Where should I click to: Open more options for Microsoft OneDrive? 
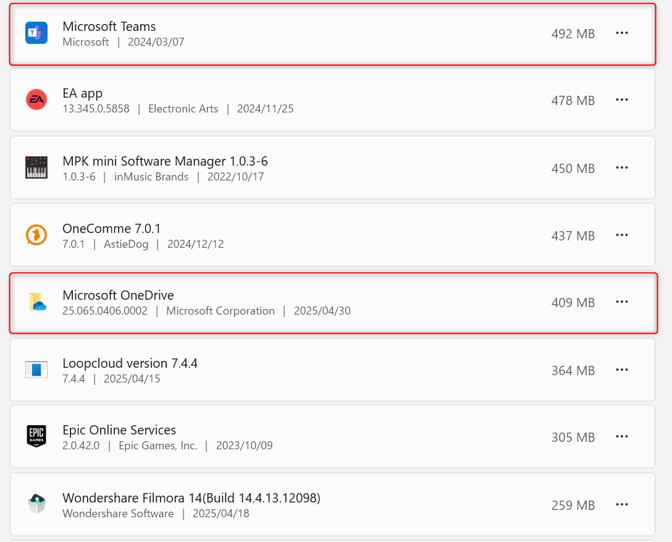(622, 302)
